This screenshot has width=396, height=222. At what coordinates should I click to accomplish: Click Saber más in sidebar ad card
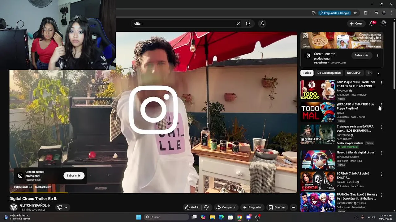point(362,55)
